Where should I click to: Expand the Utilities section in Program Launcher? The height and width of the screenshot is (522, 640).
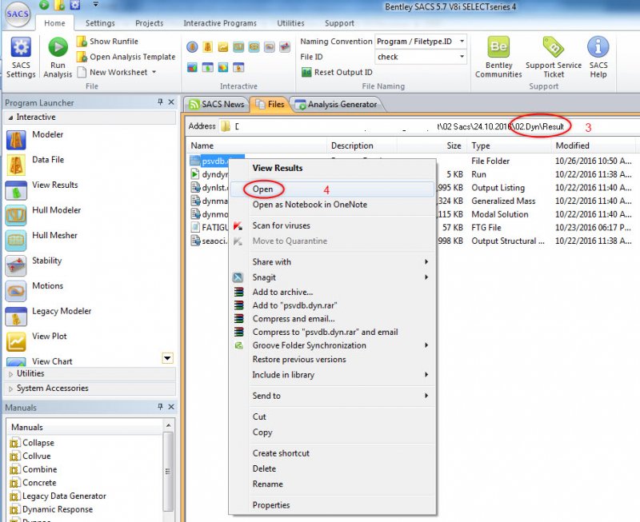[x=10, y=374]
